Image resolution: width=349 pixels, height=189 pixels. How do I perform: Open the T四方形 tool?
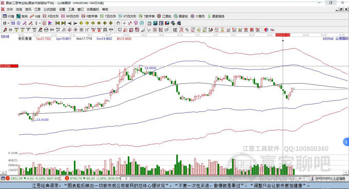pyautogui.click(x=108, y=16)
